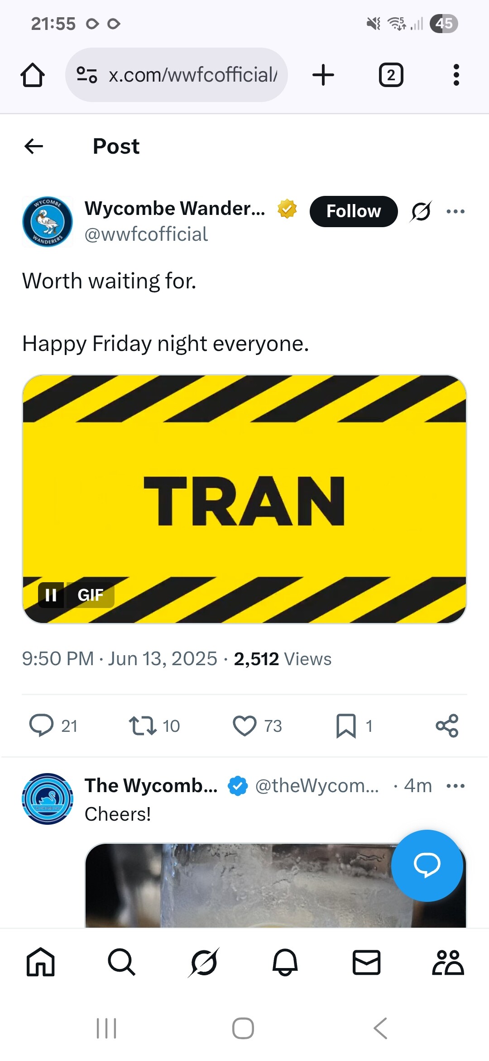Share the post via share icon

(447, 725)
